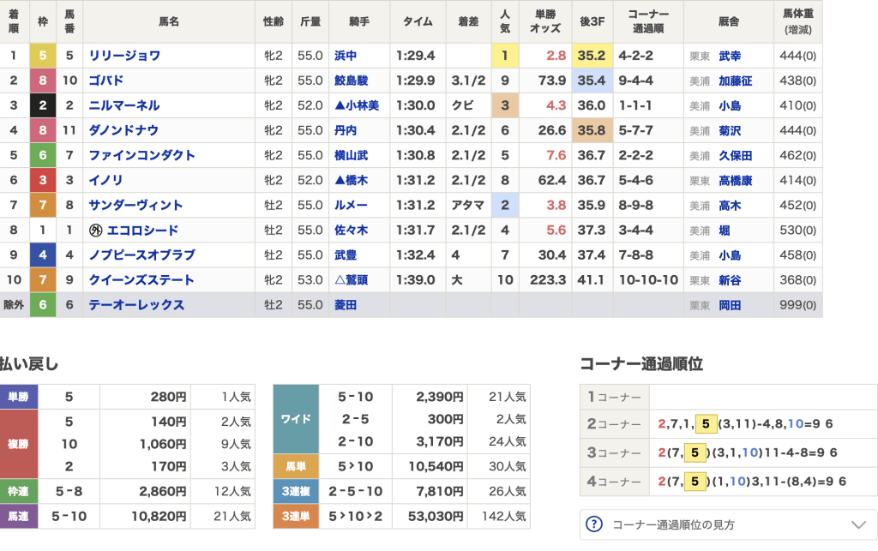Open horse ファインコンダクト link
Screen dimensions: 878x551
(x=141, y=155)
